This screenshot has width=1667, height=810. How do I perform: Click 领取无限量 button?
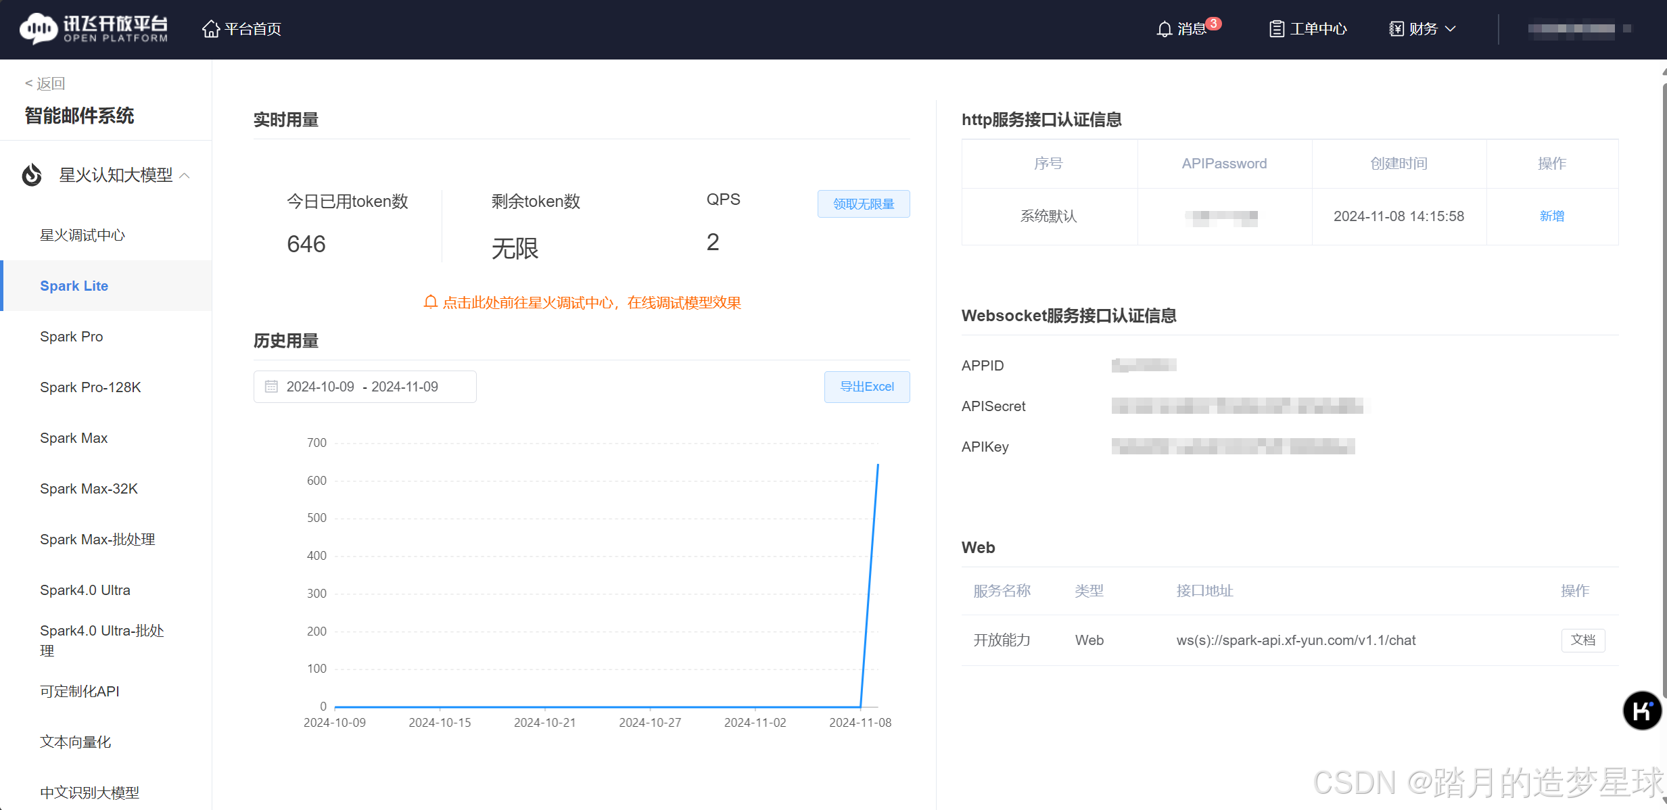(x=863, y=204)
